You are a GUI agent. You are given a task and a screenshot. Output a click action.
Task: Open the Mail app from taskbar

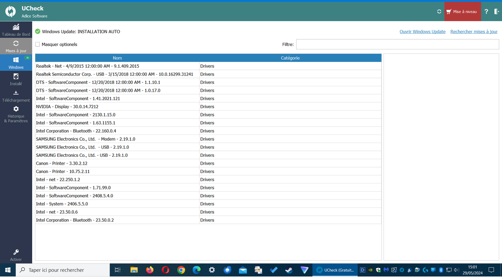click(243, 270)
